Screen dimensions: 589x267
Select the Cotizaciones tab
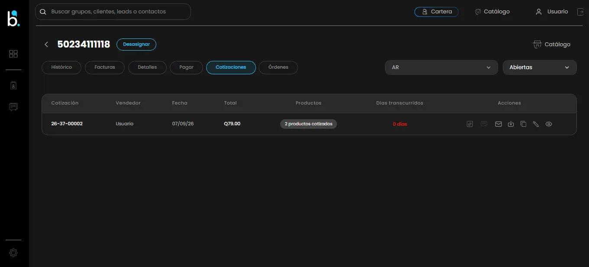(x=231, y=67)
